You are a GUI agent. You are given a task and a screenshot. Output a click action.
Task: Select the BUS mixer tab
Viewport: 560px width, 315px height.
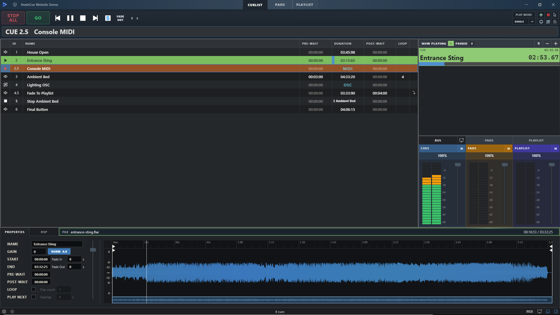pos(438,140)
